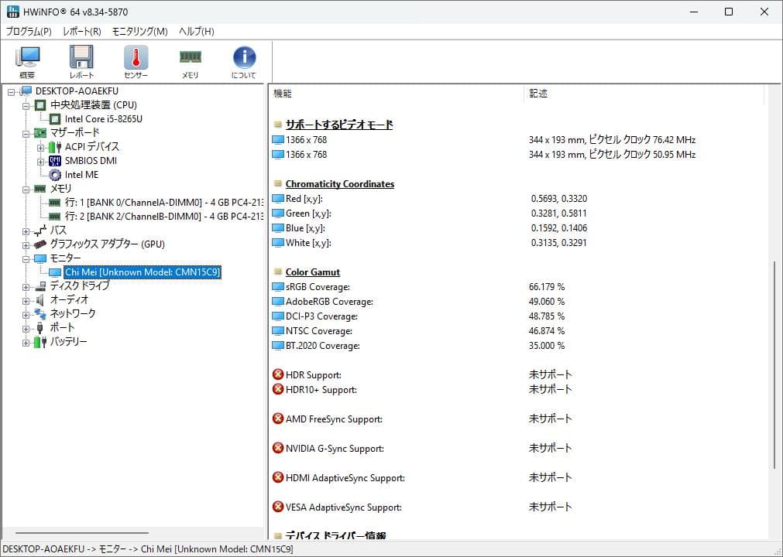Click the メモリ (Memory) toolbar icon

click(190, 58)
